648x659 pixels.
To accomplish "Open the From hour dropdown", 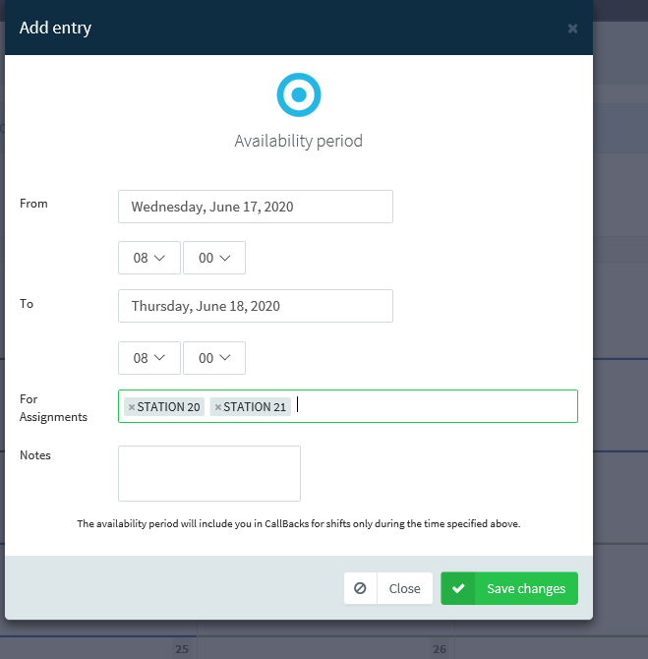I will pos(149,258).
